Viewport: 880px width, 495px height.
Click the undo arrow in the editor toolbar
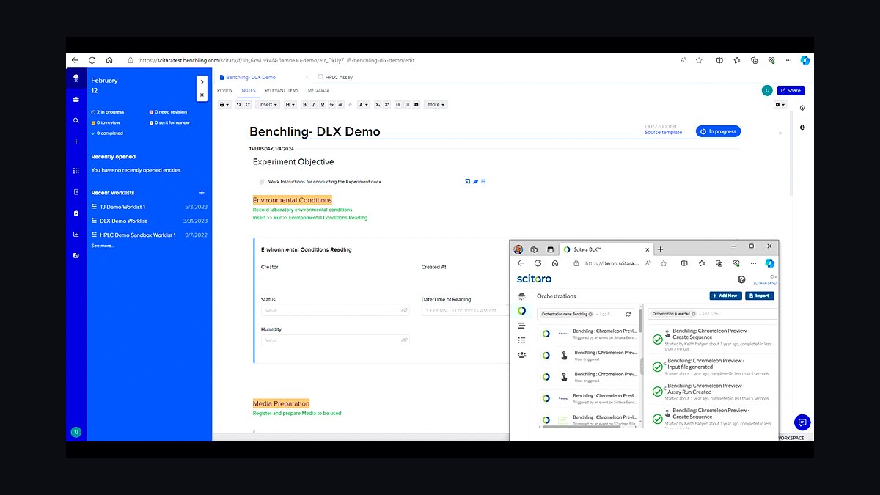click(238, 105)
